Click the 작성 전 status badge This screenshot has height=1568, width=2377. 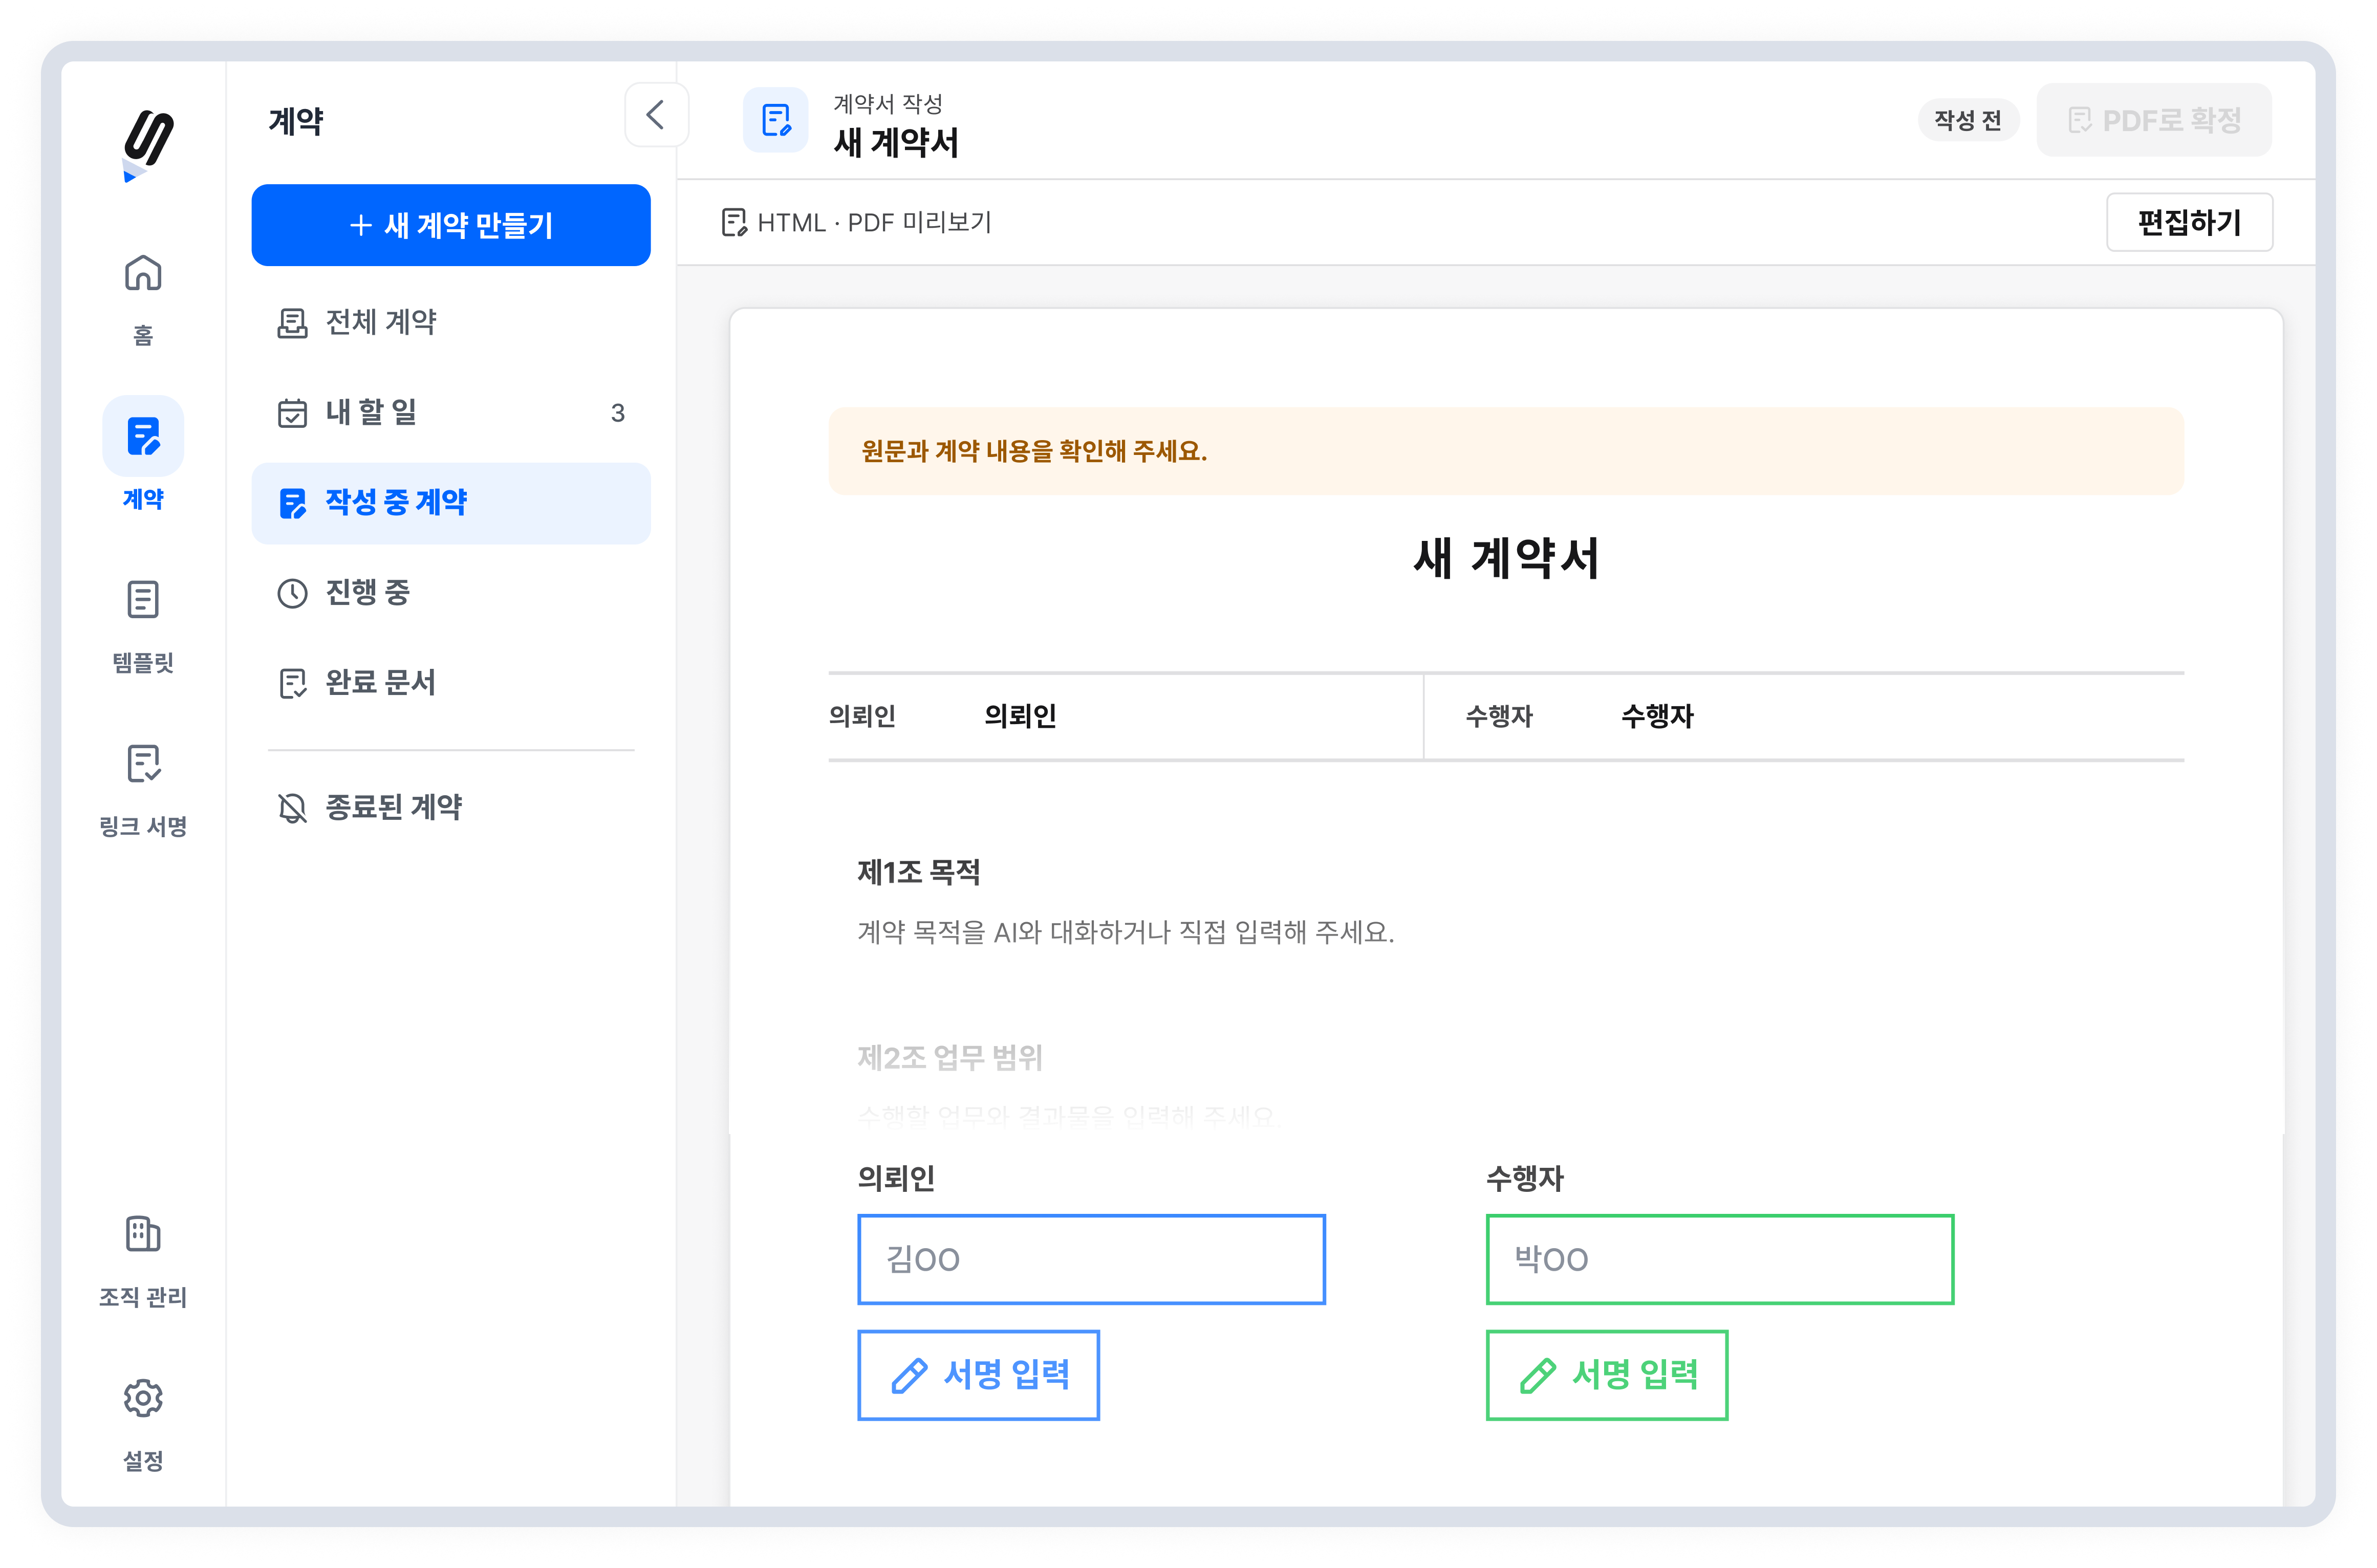[x=1968, y=120]
